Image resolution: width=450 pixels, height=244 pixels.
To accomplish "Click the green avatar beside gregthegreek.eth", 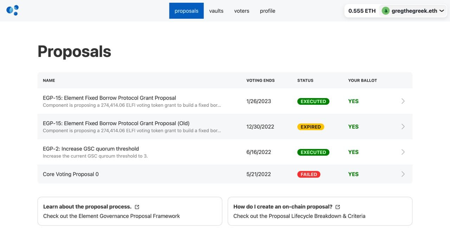I will click(x=386, y=11).
